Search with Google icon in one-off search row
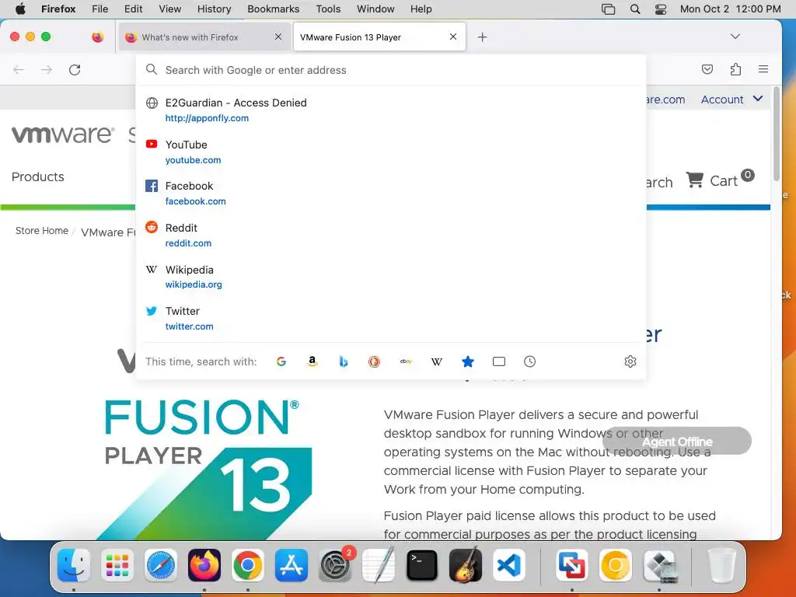The width and height of the screenshot is (796, 597). pos(281,361)
